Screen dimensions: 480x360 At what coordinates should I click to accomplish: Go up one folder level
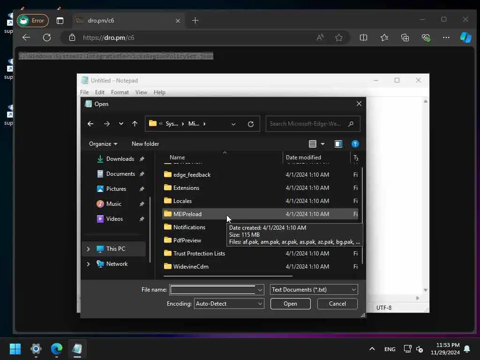pyautogui.click(x=135, y=124)
